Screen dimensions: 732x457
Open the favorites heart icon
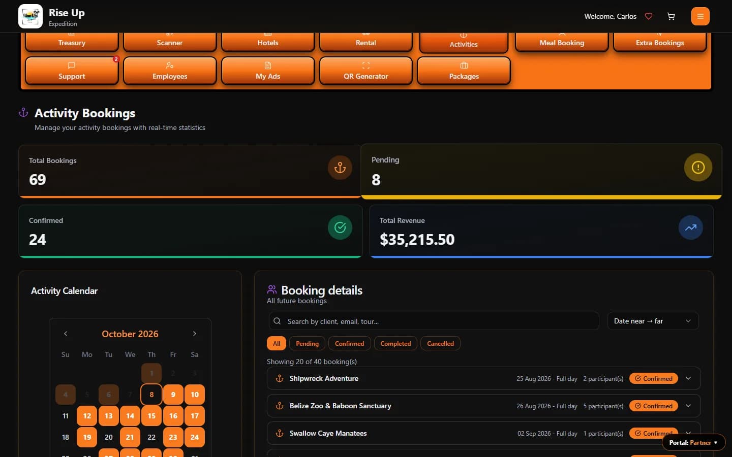tap(649, 16)
